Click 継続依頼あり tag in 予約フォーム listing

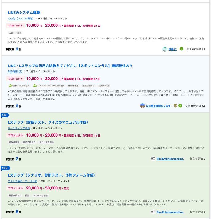15,195
